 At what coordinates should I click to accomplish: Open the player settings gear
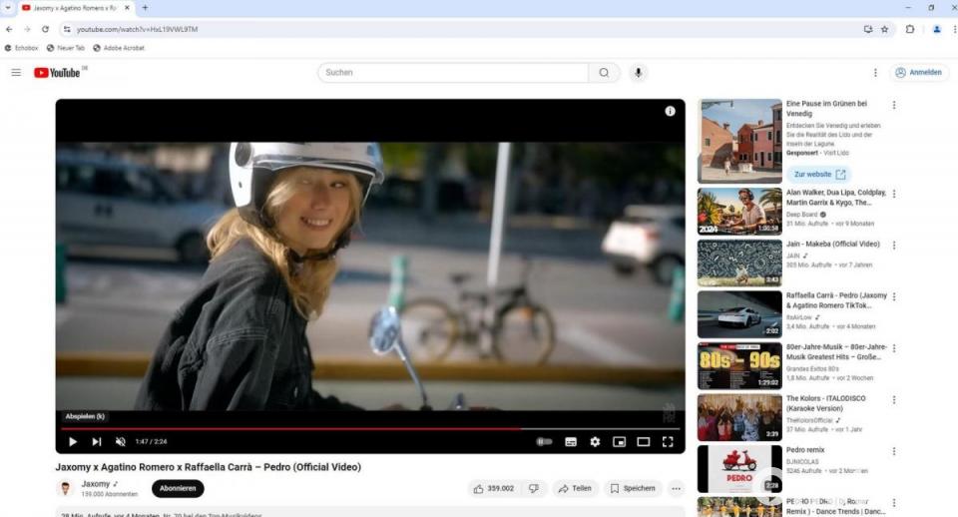pos(595,441)
